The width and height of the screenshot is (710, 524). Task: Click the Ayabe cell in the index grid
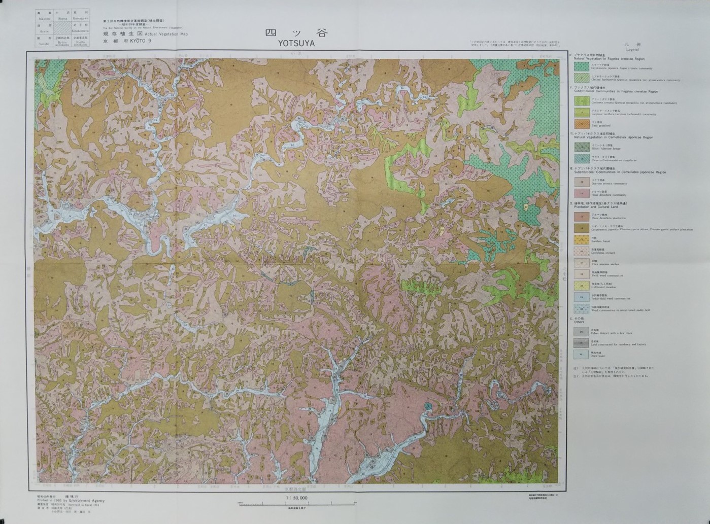coord(44,28)
